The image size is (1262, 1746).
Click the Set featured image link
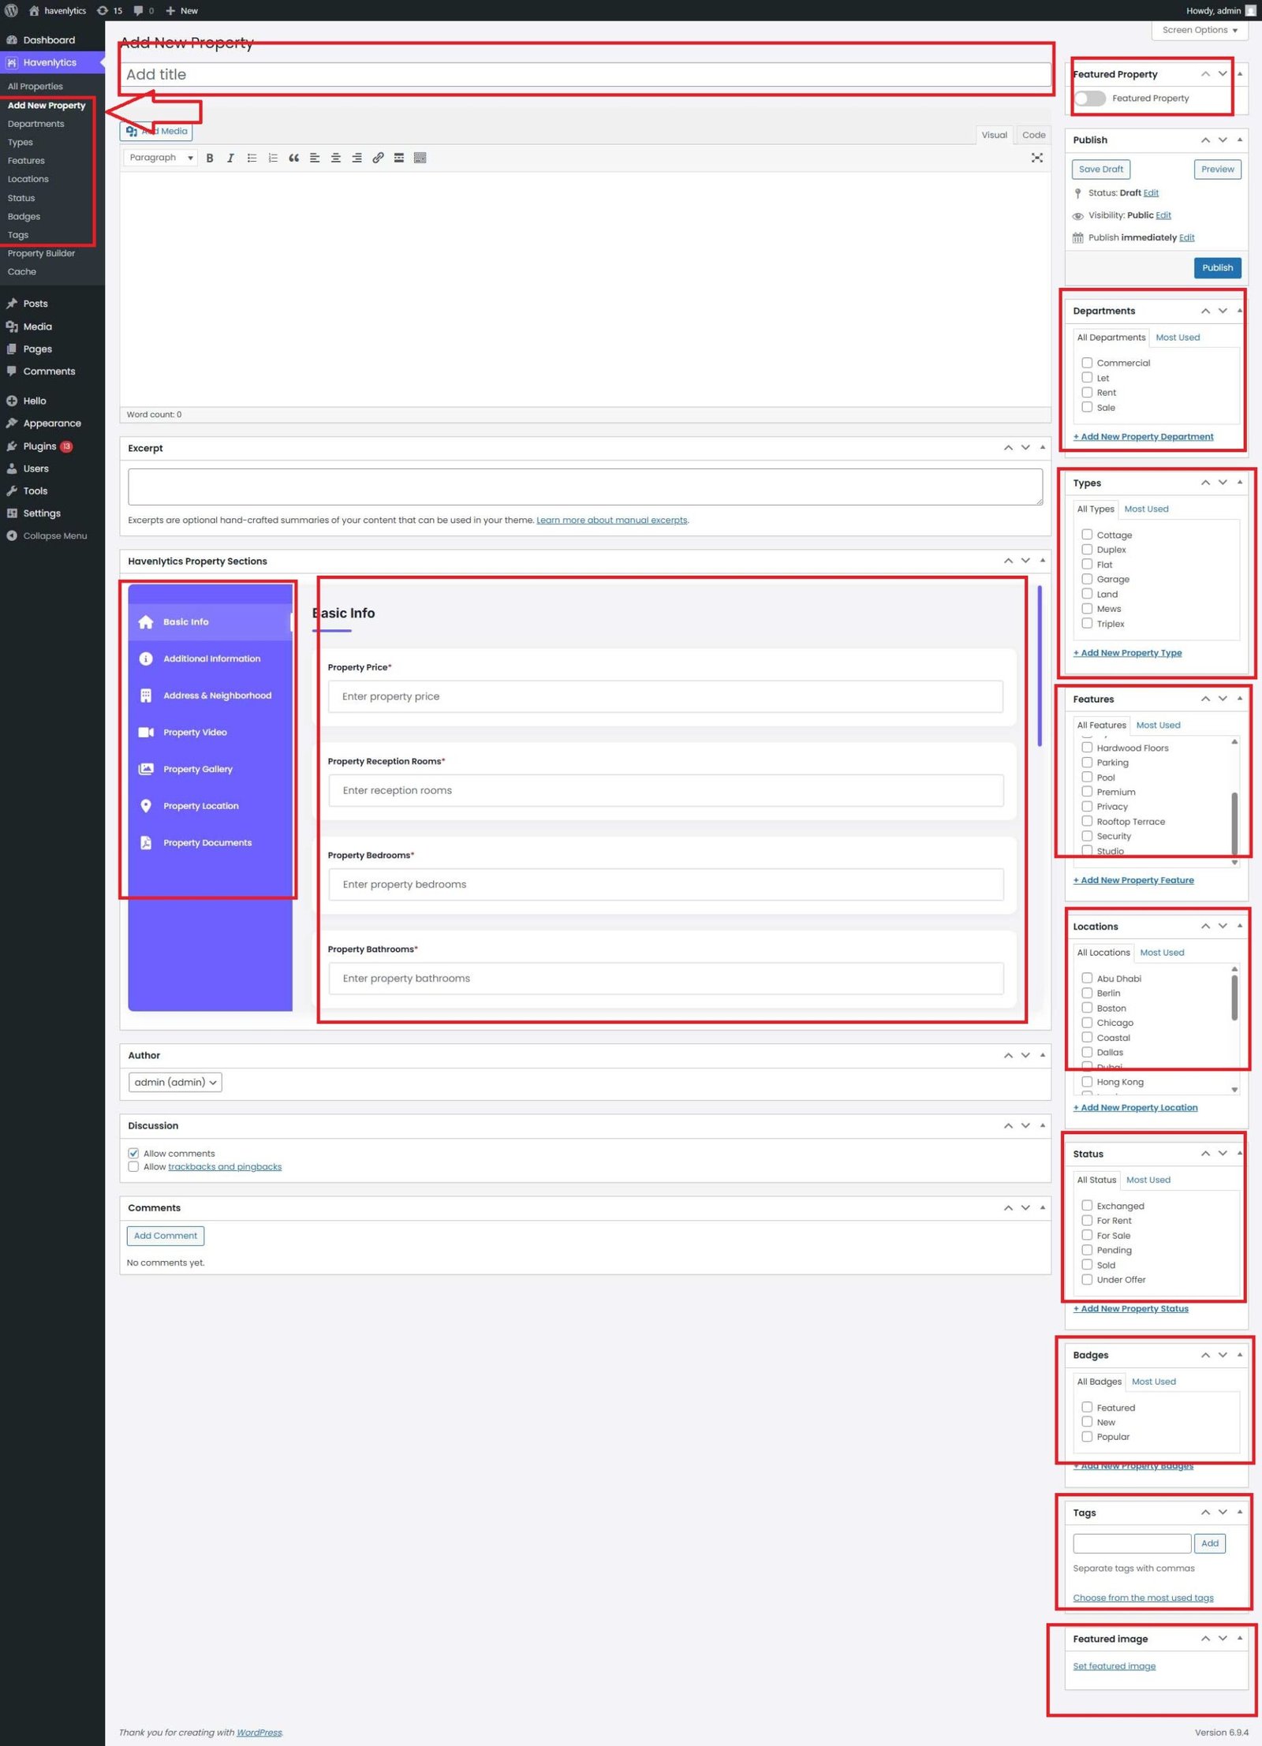pyautogui.click(x=1114, y=1666)
